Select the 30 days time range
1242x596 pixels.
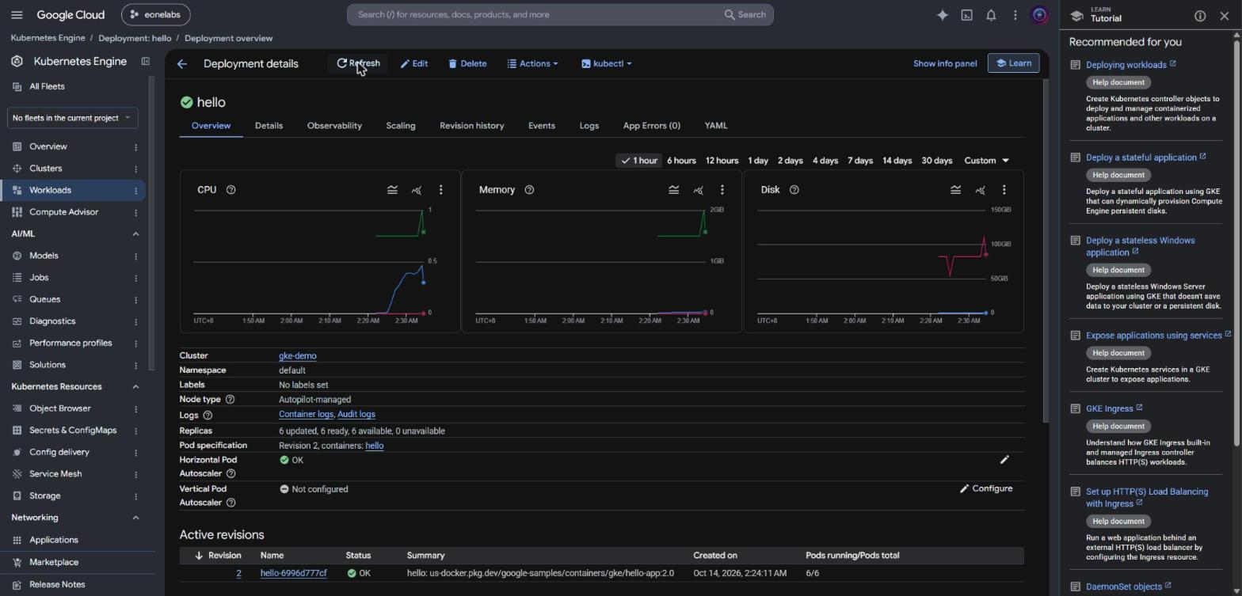(937, 161)
